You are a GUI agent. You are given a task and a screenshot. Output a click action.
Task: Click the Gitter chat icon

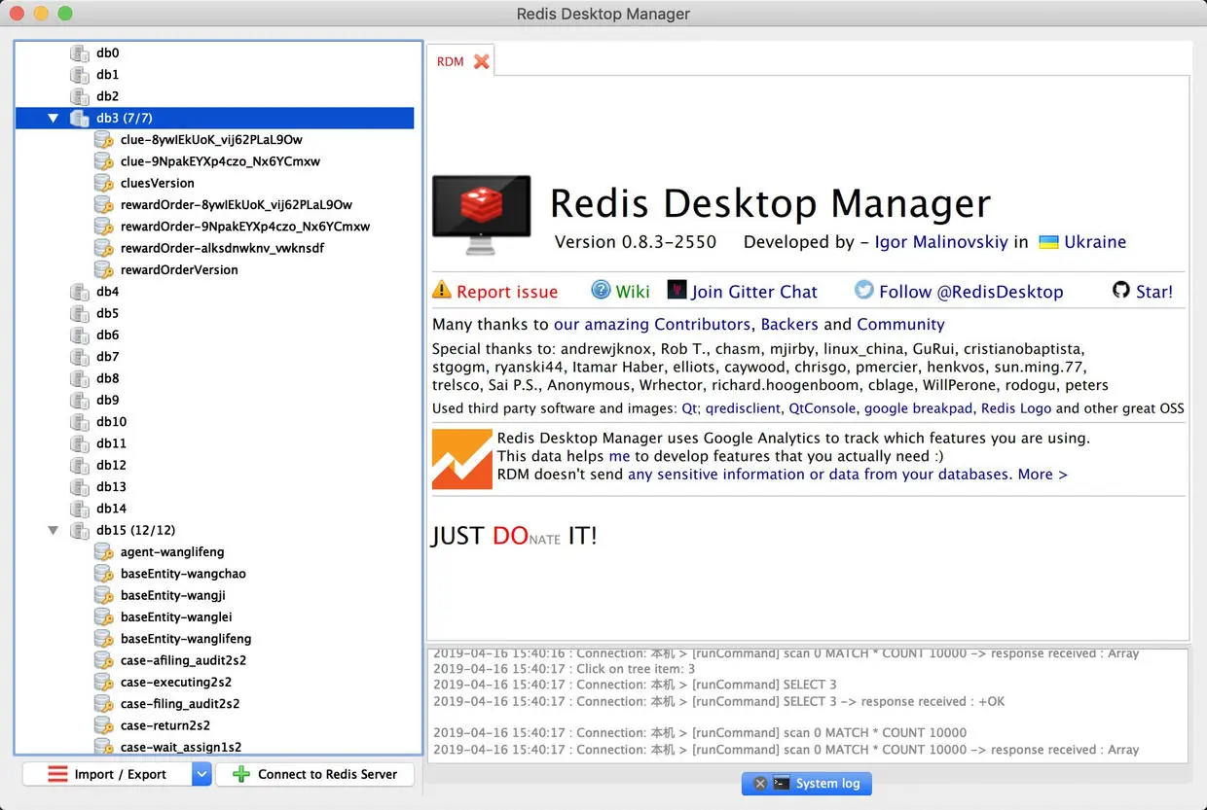pyautogui.click(x=677, y=290)
